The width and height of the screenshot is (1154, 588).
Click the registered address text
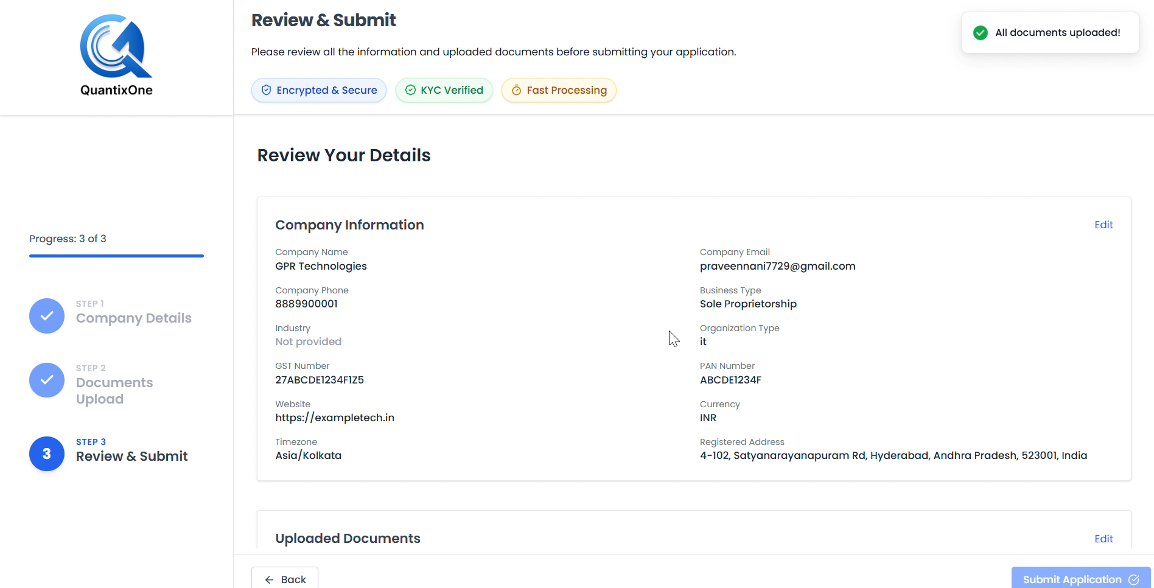click(893, 455)
